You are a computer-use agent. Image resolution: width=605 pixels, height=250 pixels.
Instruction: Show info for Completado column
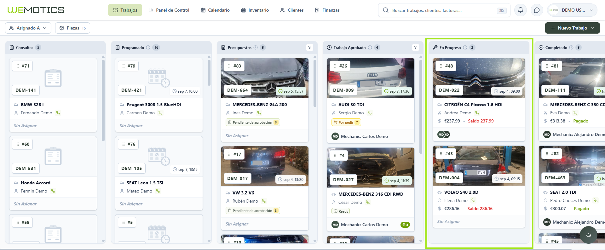571,47
